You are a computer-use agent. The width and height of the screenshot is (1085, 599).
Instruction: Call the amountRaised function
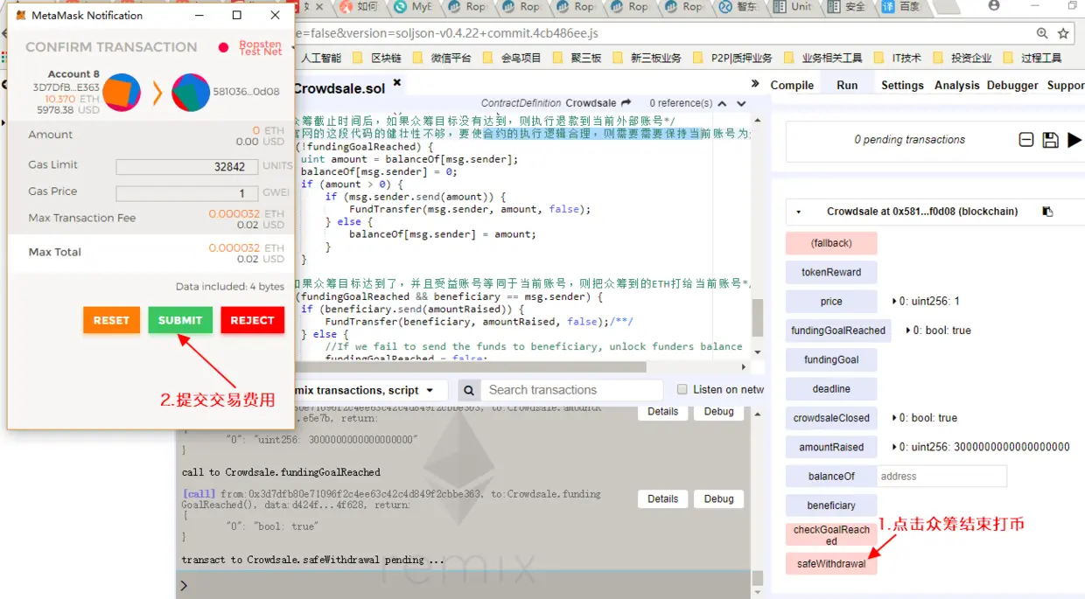click(x=831, y=447)
